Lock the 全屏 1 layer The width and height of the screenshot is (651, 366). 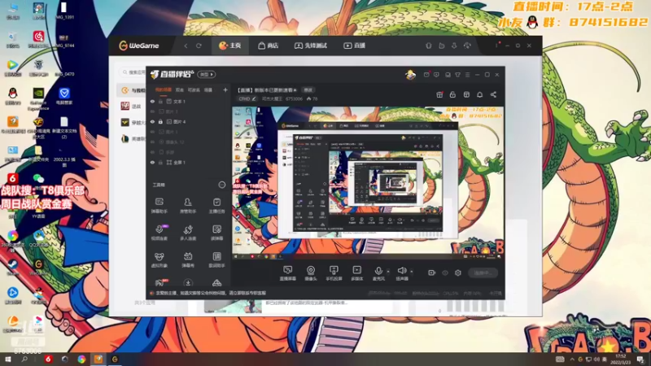tap(160, 162)
